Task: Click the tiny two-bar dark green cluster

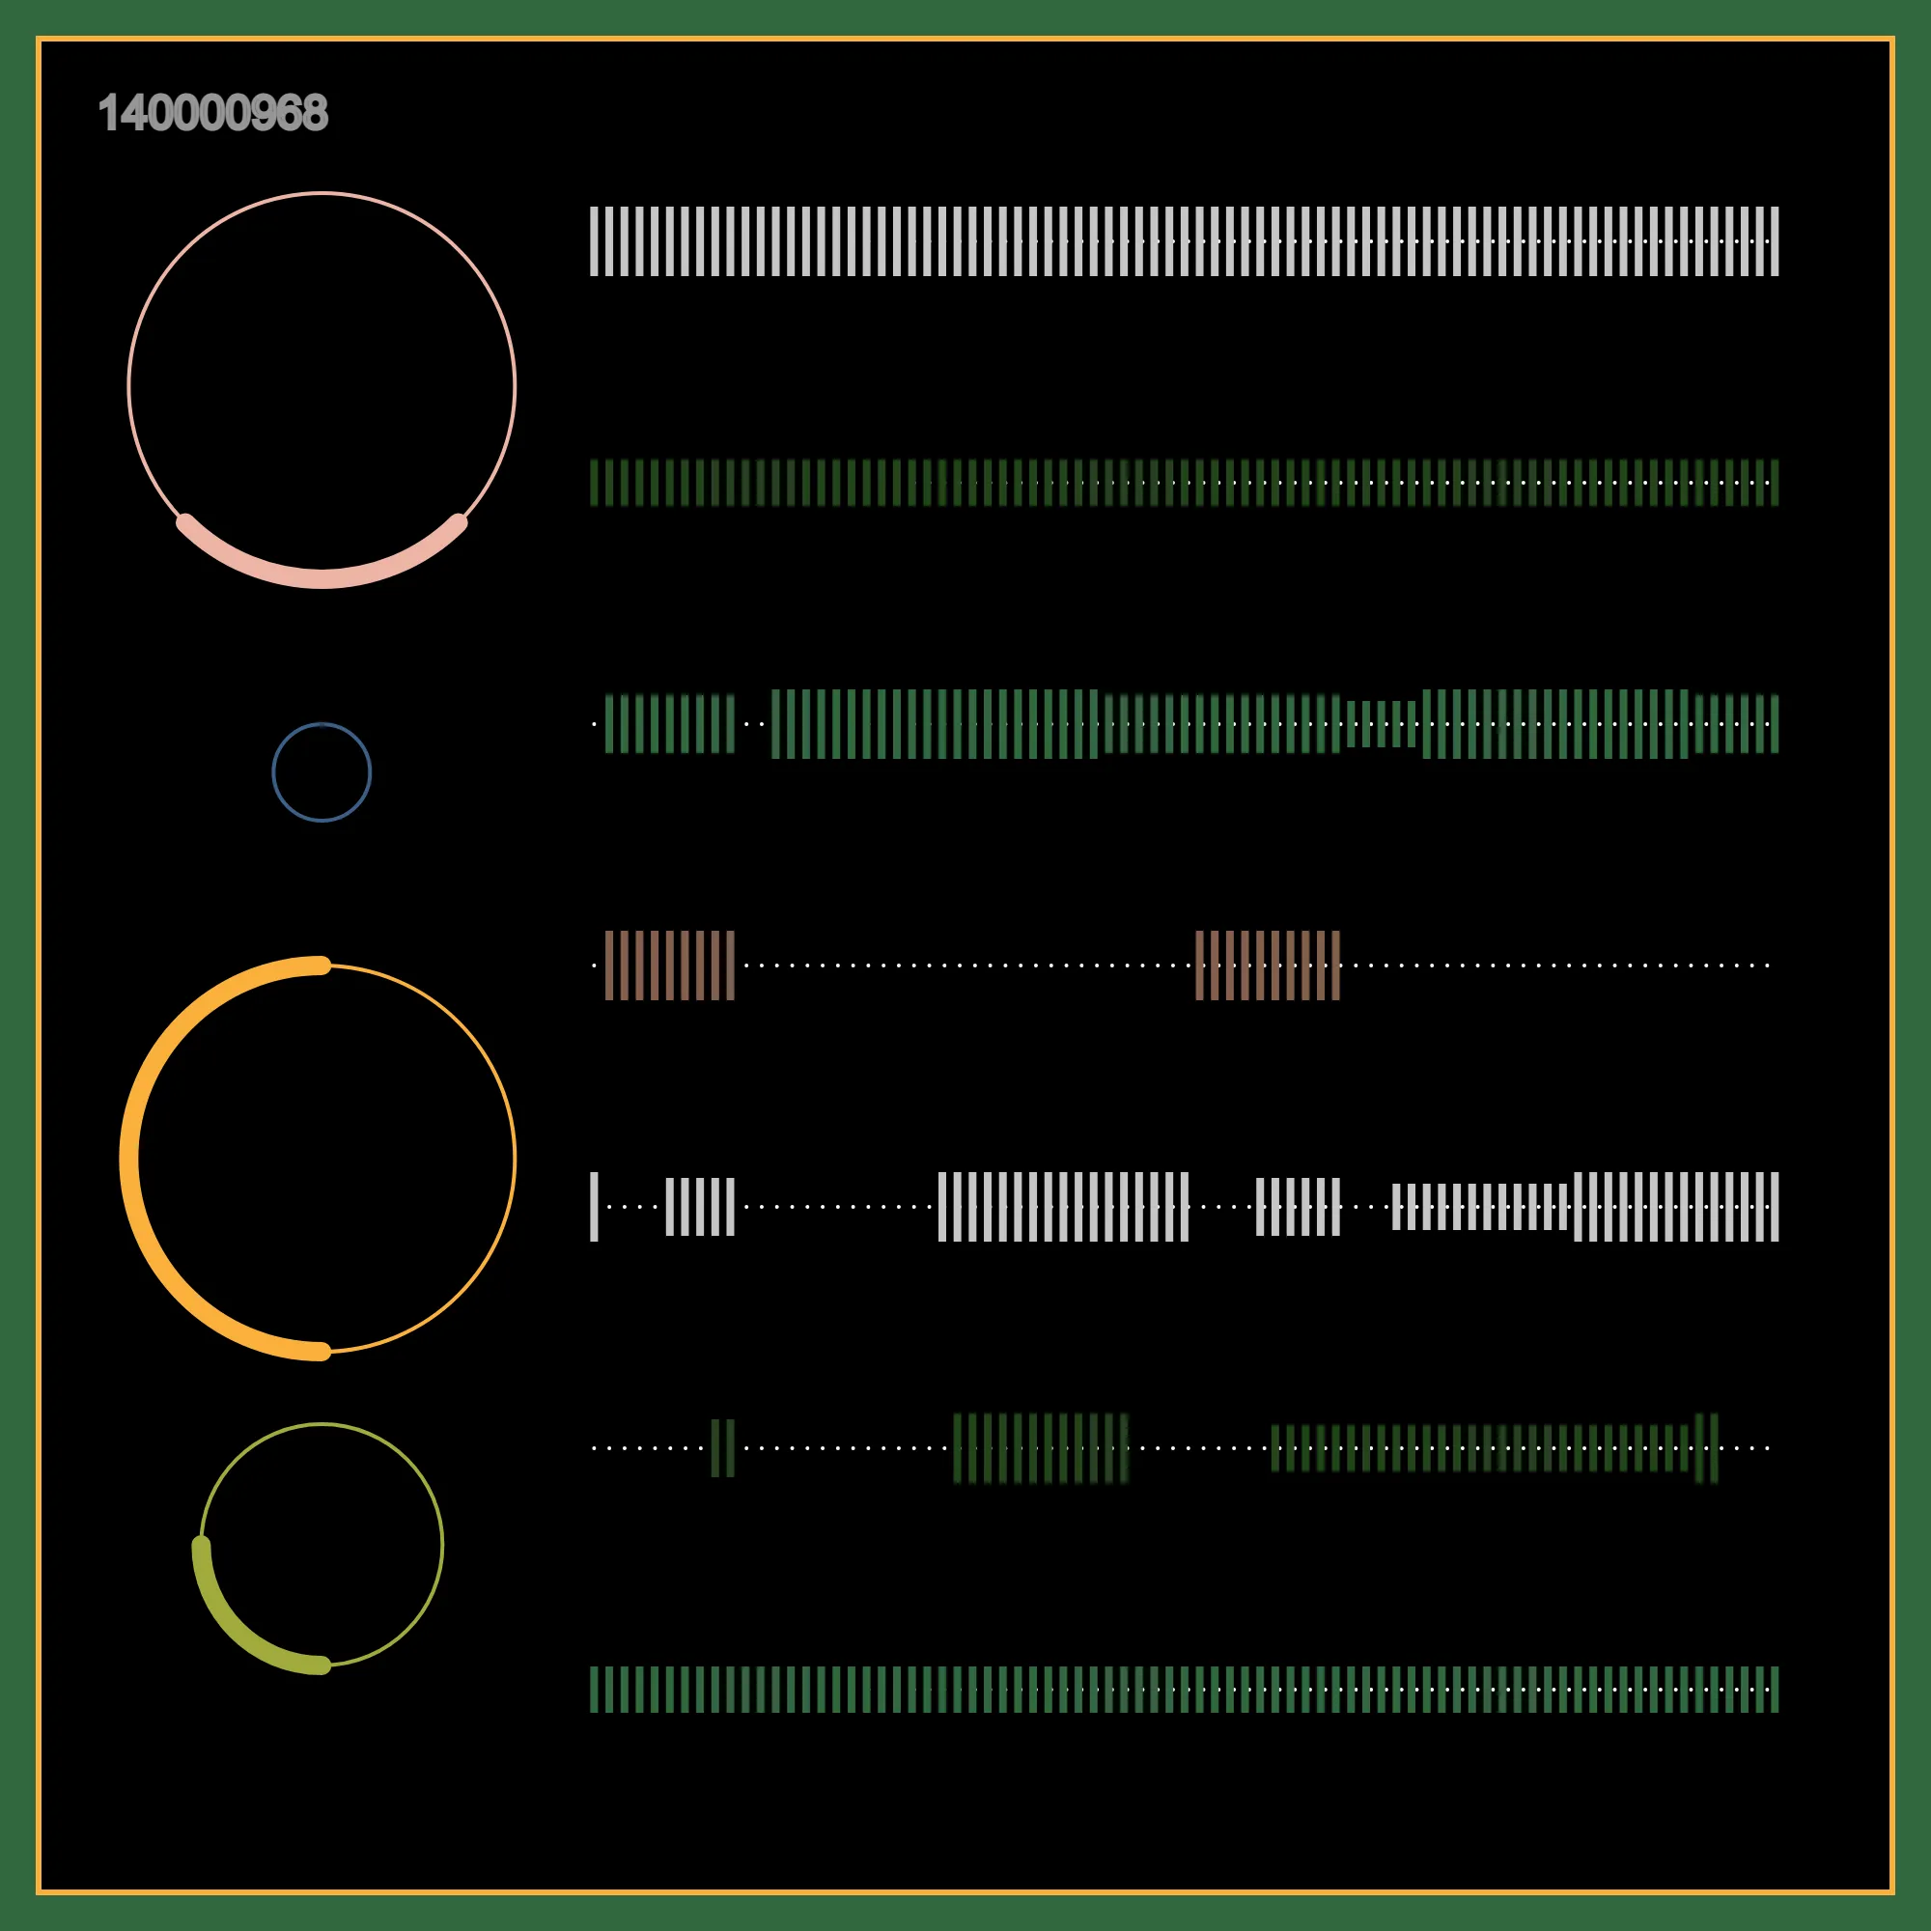Action: coord(722,1447)
